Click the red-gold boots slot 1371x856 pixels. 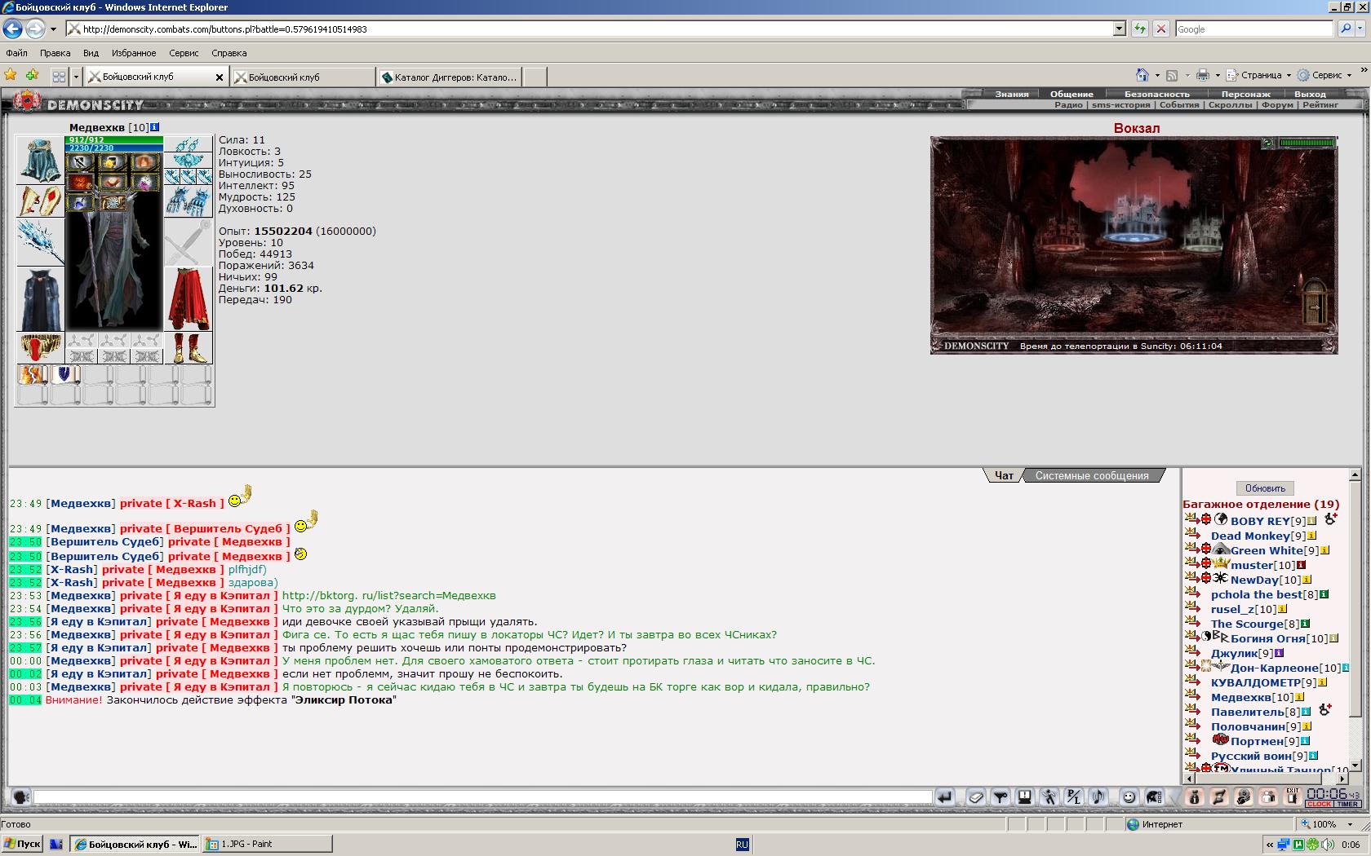(x=189, y=347)
